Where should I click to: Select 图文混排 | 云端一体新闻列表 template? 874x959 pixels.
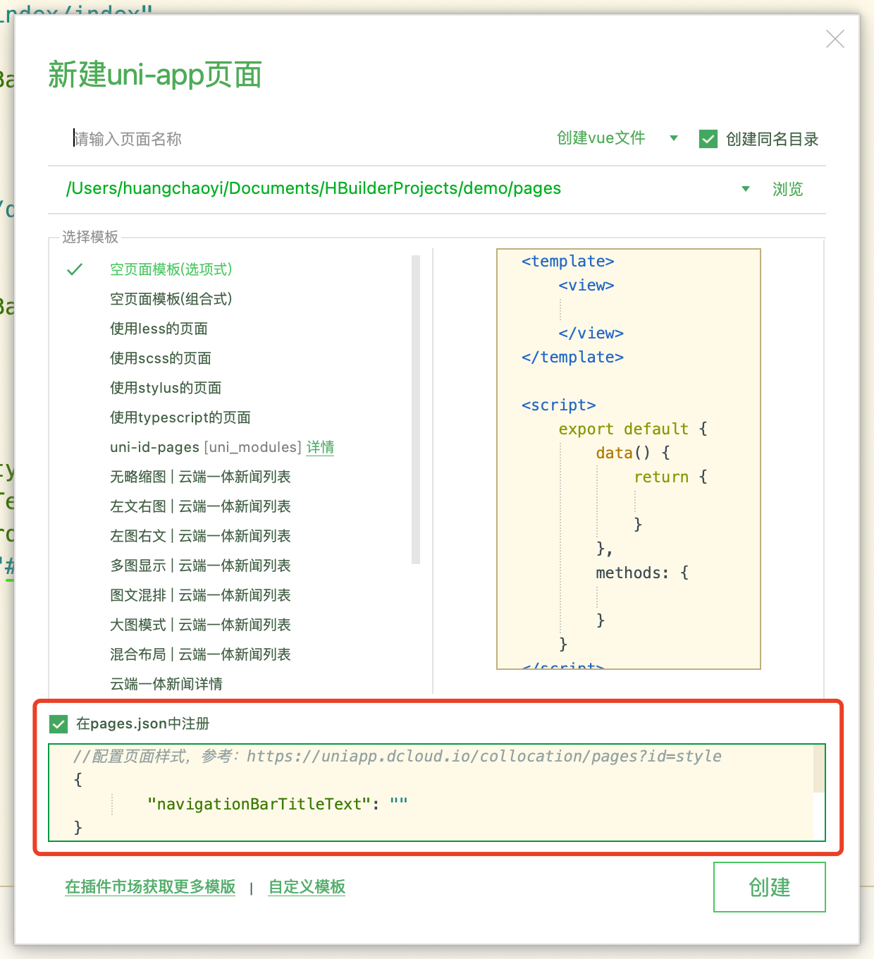(200, 595)
